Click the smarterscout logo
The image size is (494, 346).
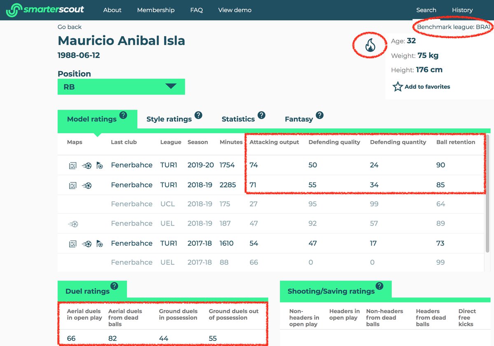tap(45, 10)
